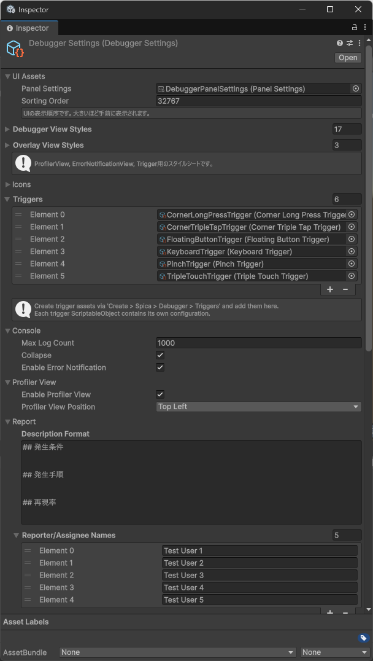Click the Triggers list minus button

(345, 289)
